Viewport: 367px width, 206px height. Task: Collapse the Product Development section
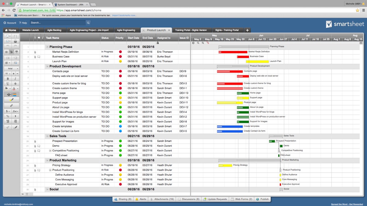coord(47,66)
